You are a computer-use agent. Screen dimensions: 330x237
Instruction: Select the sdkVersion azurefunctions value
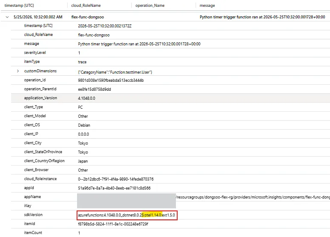click(x=127, y=215)
